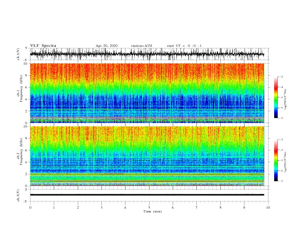This screenshot has width=302, height=233.
Task: Select the date text "Apr. 20, 2020"
Action: [x=106, y=46]
